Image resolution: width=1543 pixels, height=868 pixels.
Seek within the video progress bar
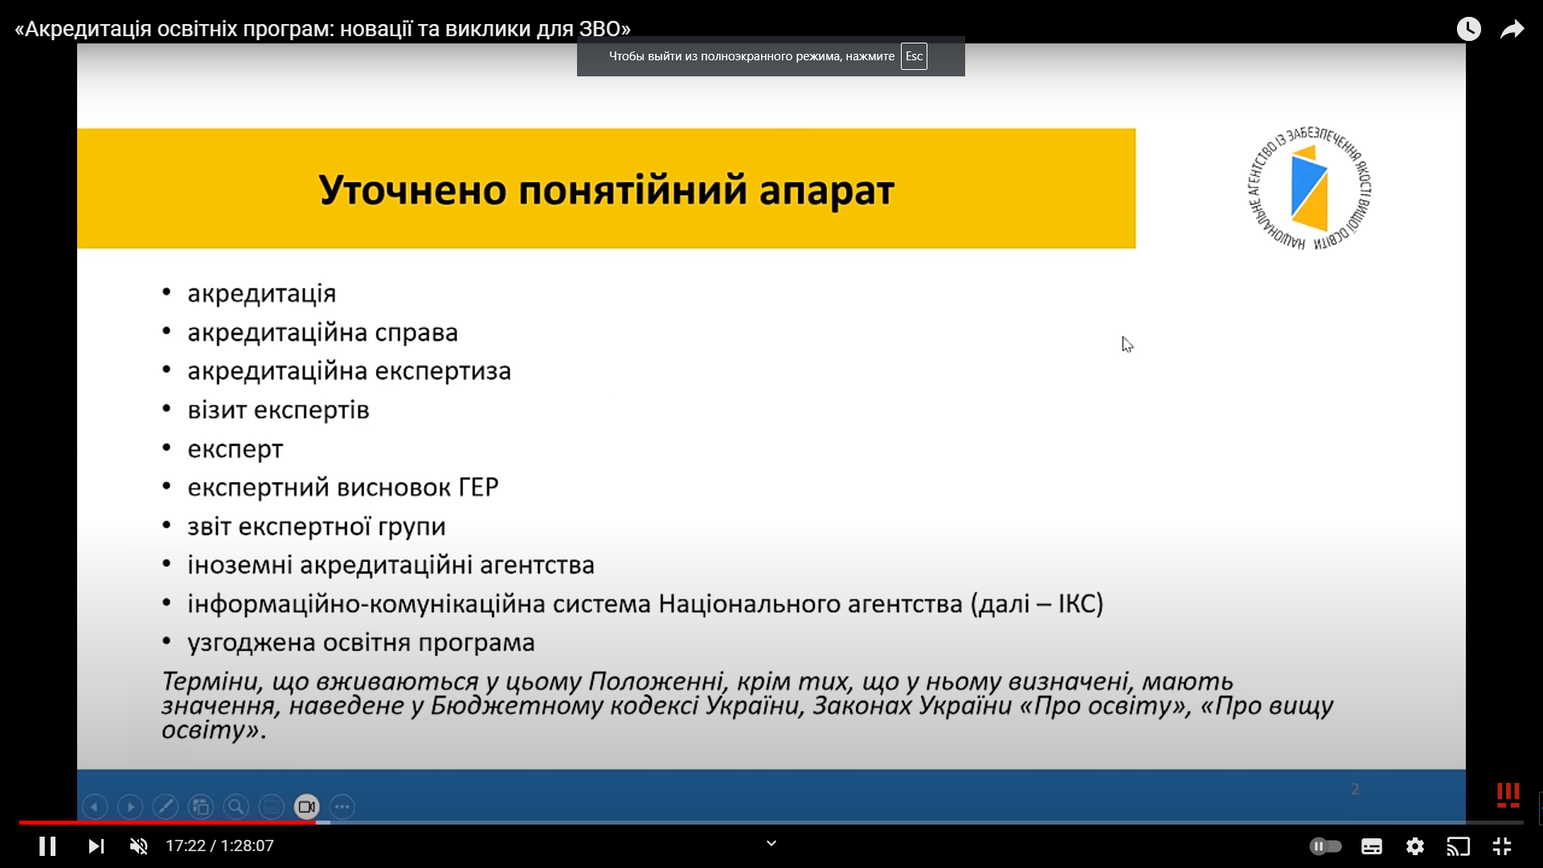coord(771,822)
